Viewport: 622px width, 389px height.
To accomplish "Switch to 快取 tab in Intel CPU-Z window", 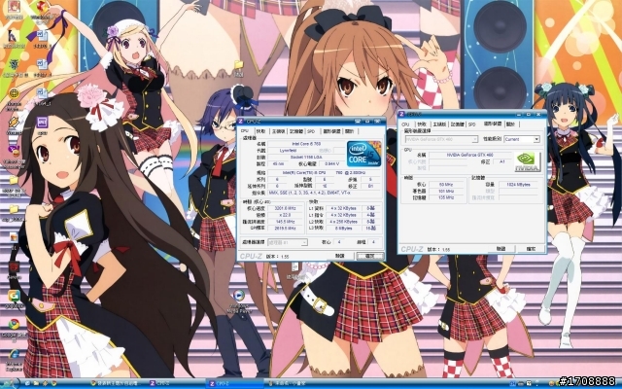I will [260, 131].
